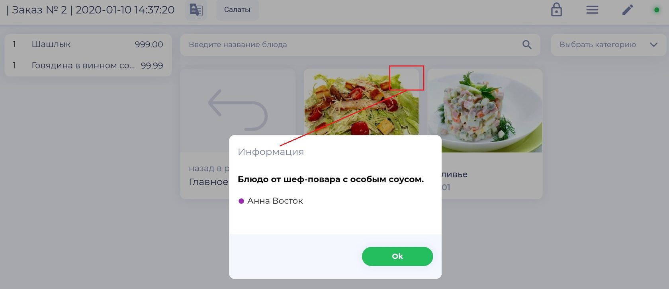The height and width of the screenshot is (289, 669).
Task: Select the Салаты category tab
Action: pyautogui.click(x=237, y=10)
